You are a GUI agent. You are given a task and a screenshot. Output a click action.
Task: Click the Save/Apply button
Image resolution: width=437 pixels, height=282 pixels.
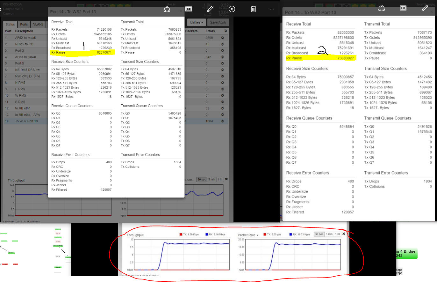[x=218, y=22]
